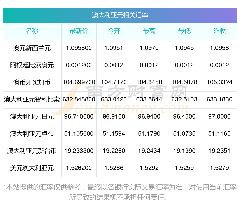The image size is (240, 206).
Task: Open the 澳元新西兰元 currency pair row
Action: pos(120,49)
